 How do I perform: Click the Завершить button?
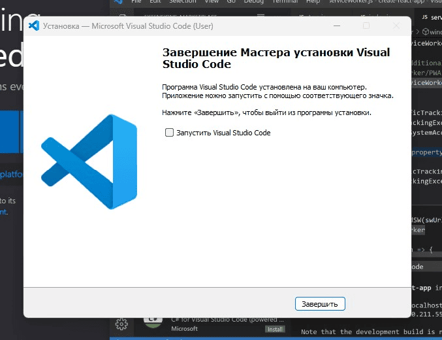click(x=320, y=304)
